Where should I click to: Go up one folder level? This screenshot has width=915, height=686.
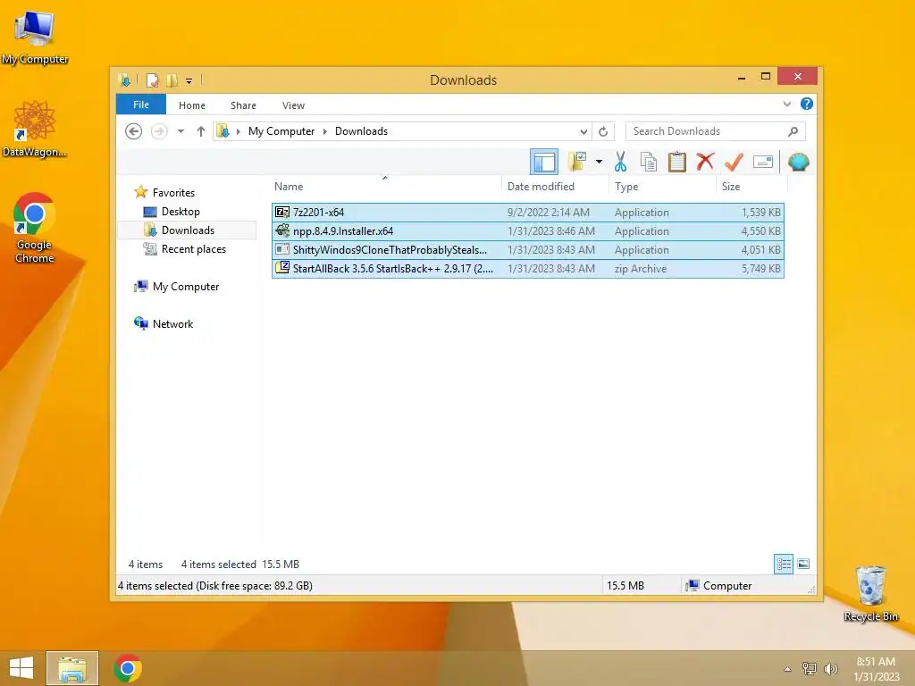pyautogui.click(x=201, y=131)
